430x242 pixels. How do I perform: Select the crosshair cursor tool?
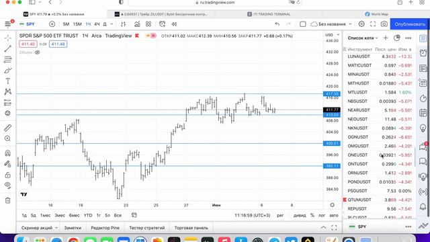pyautogui.click(x=7, y=38)
